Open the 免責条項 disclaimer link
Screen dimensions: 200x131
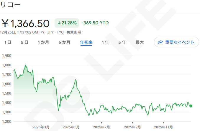click(74, 32)
